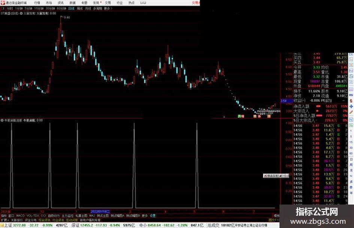
Task: Click the 日 period sidebar button
Action: [x=351, y=159]
